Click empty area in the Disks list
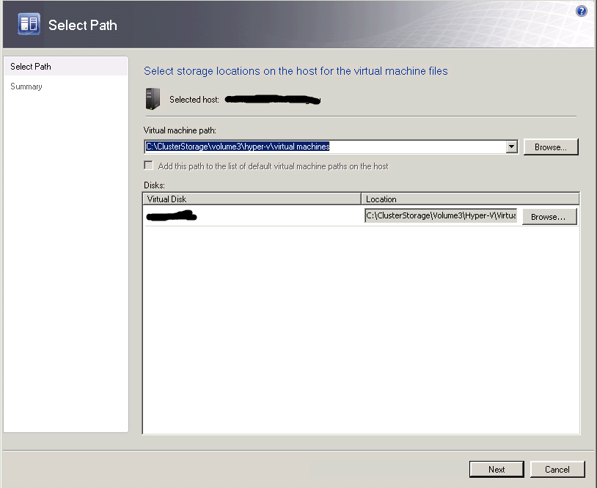The height and width of the screenshot is (488, 597). pos(359,330)
